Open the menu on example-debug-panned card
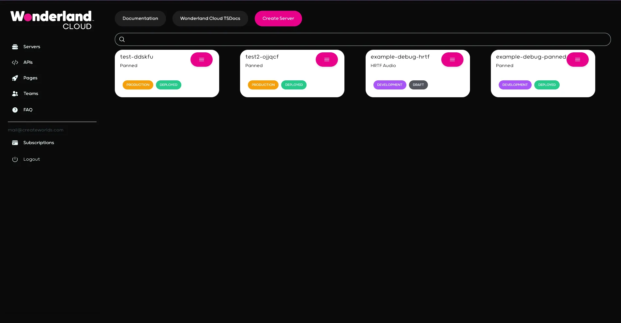621x323 pixels. click(x=577, y=60)
